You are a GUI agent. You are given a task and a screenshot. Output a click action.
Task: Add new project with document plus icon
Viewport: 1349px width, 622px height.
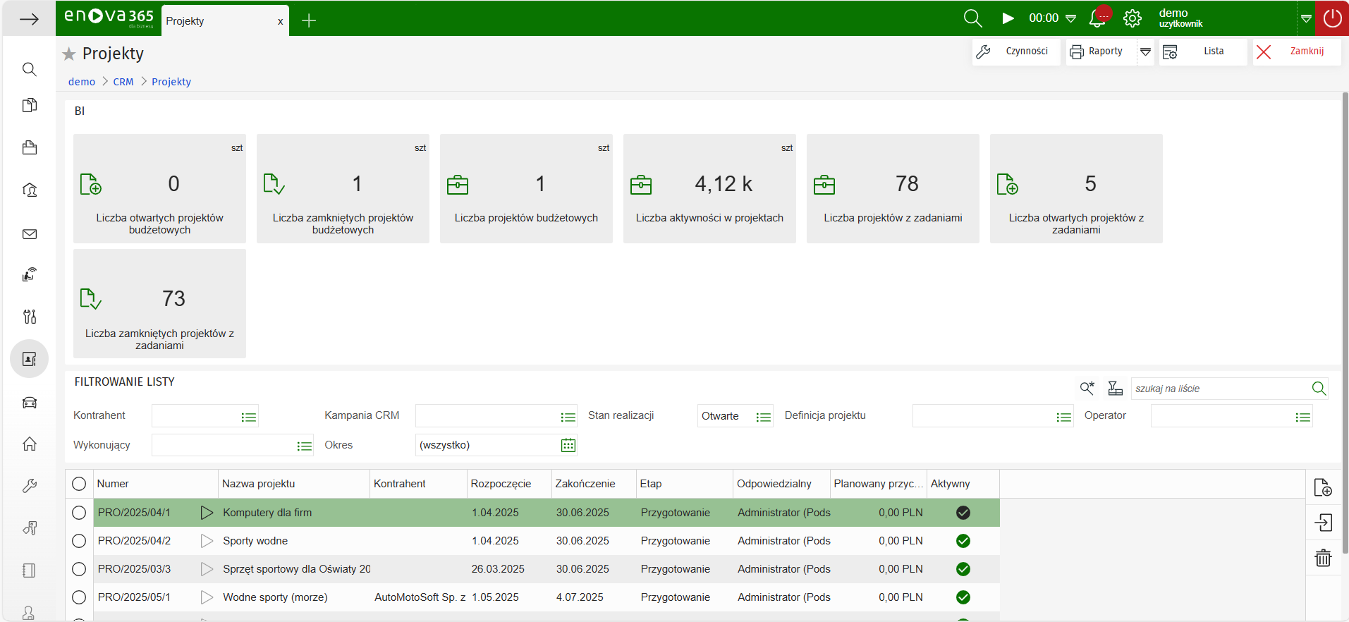pos(1323,487)
